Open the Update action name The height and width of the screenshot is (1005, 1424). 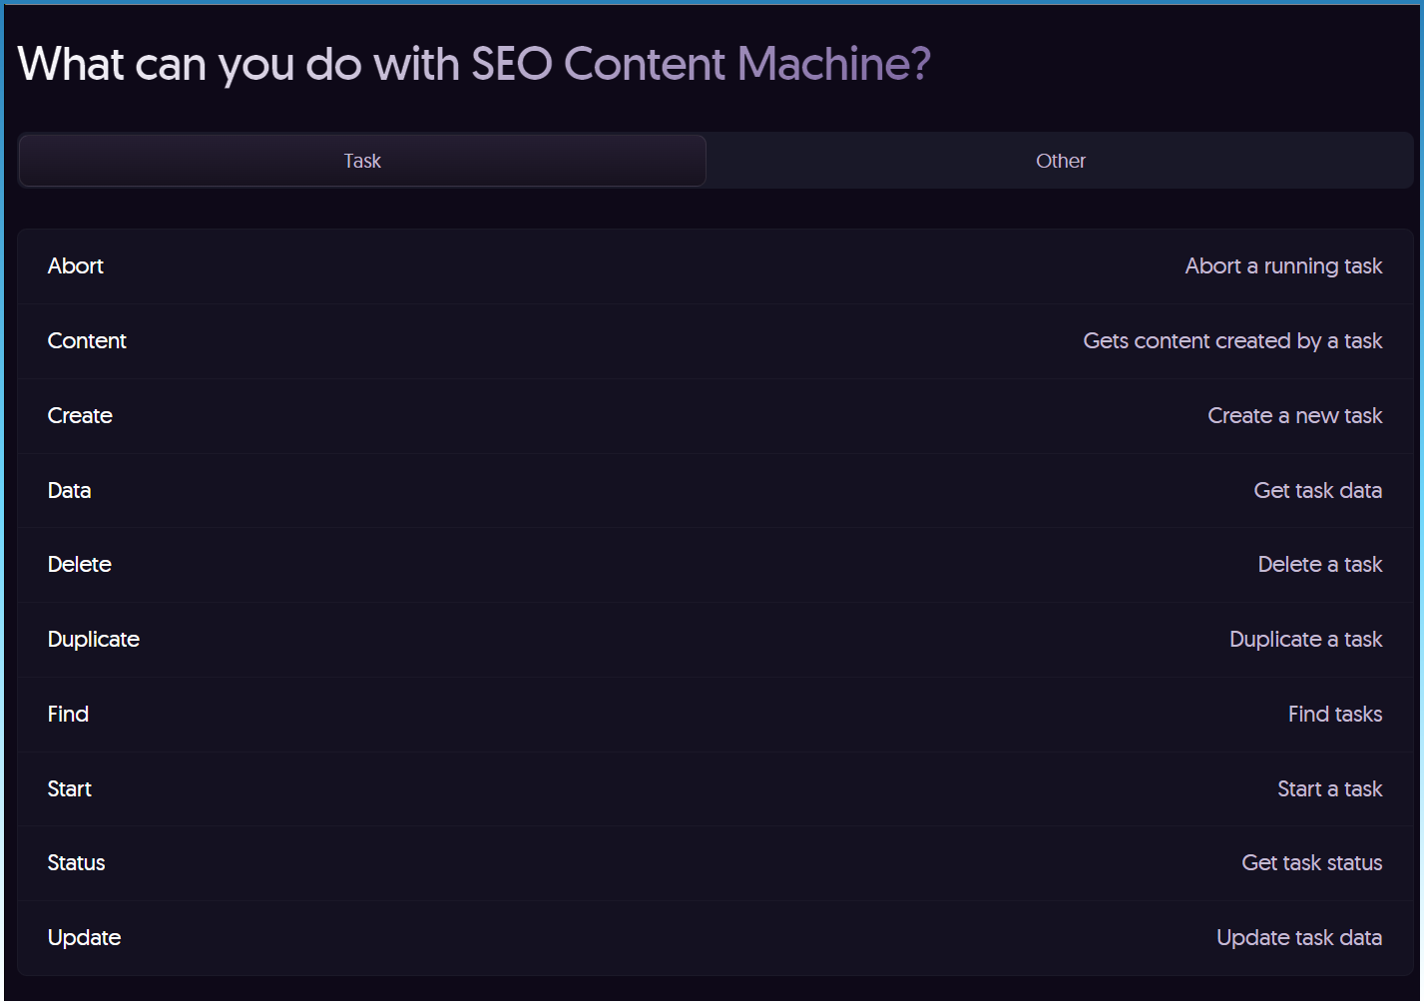coord(85,937)
